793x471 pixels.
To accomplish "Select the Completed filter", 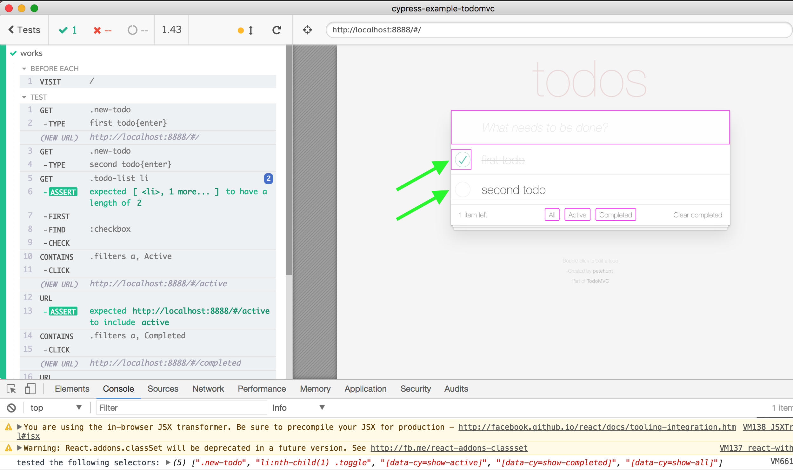I will click(615, 215).
